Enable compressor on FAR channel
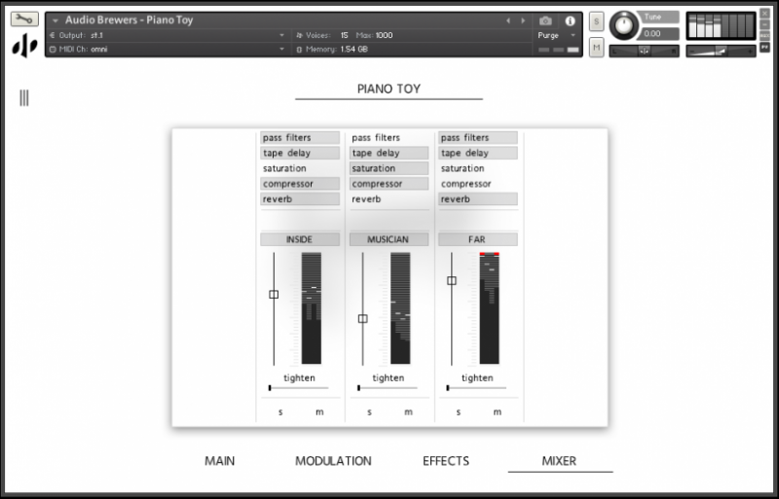779x499 pixels. (x=477, y=184)
